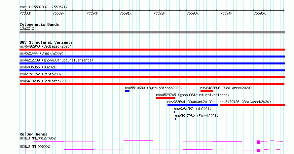Image resolution: width=294 pixels, height=154 pixels.
Task: Open nsv4212739 (gnomADStructuralVariants) label
Action: (x=56, y=60)
